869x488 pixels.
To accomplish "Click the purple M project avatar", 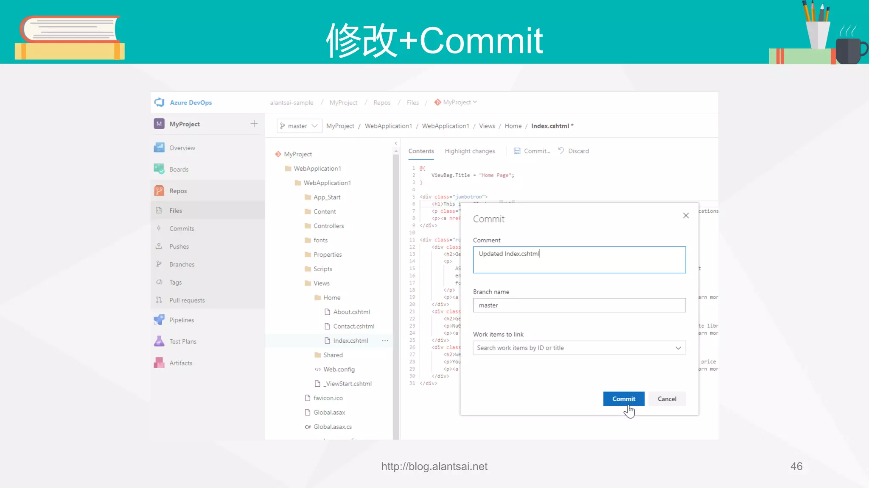I will click(159, 124).
